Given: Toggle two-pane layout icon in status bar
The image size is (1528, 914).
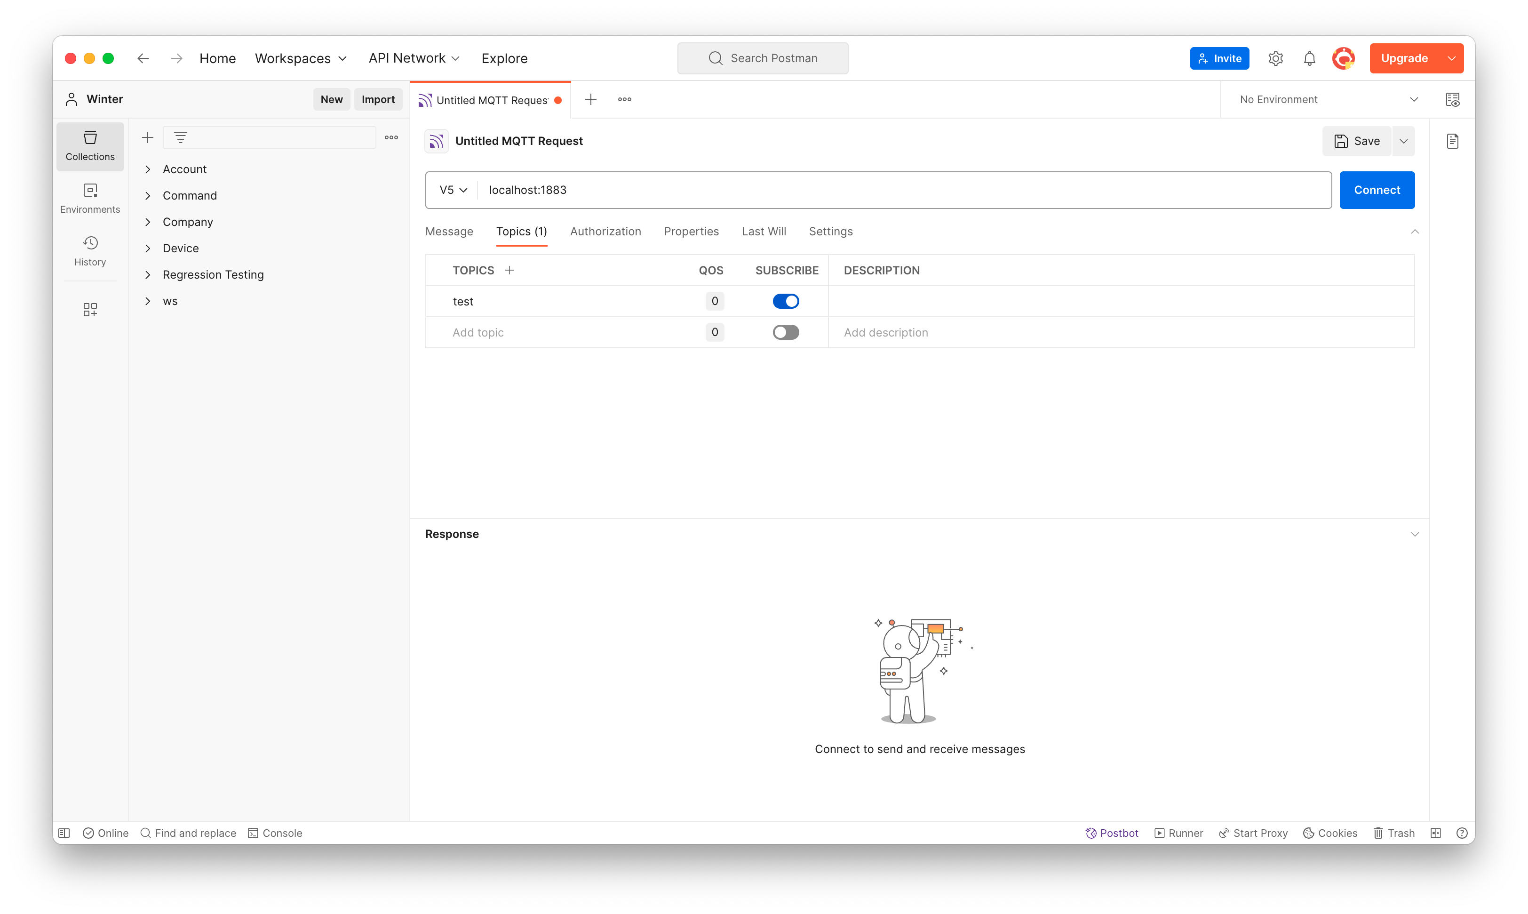Looking at the screenshot, I should [1436, 833].
